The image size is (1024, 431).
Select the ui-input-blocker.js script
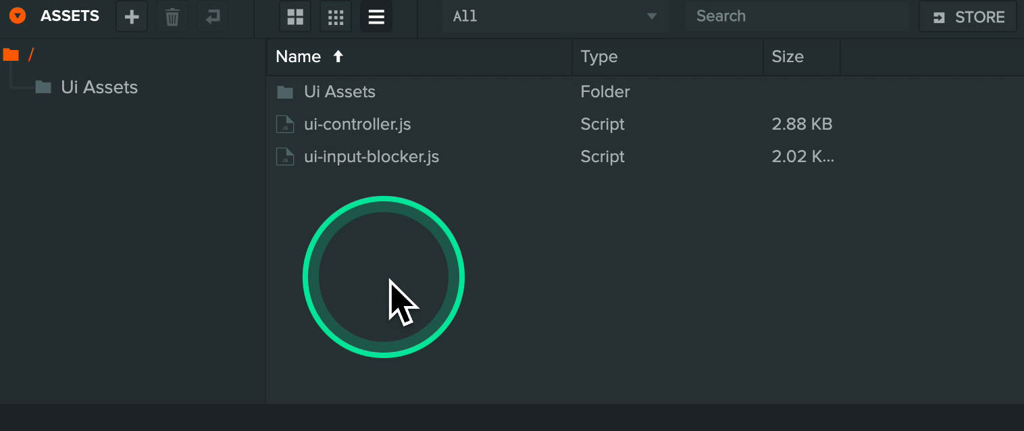coord(645,157)
